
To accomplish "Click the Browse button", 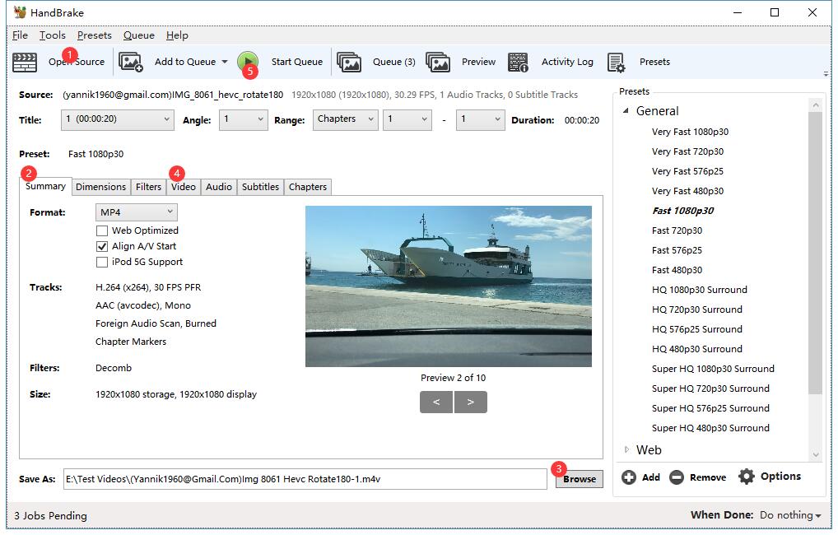I will tap(580, 479).
